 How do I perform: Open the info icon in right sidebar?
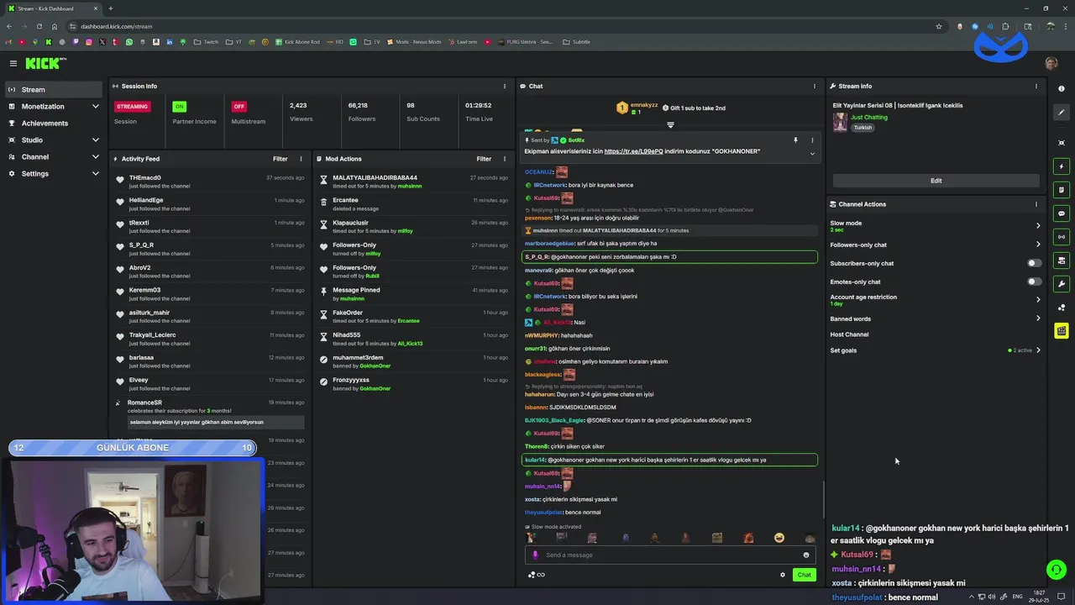1062,89
